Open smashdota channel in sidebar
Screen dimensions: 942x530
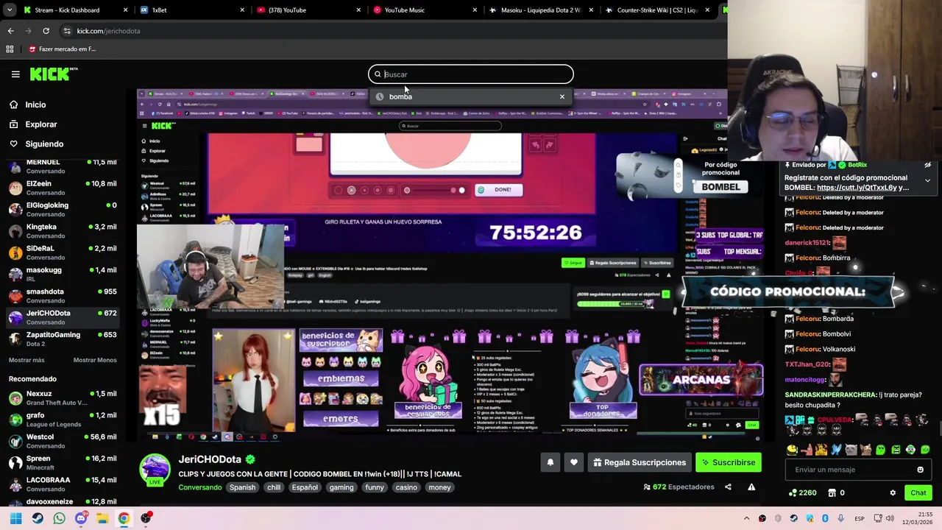pyautogui.click(x=62, y=295)
